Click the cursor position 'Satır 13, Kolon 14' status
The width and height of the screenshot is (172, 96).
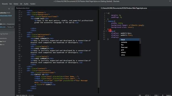tap(21, 95)
